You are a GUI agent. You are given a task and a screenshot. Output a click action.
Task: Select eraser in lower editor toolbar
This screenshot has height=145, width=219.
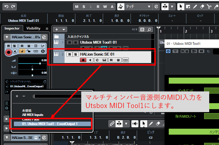tap(158, 124)
